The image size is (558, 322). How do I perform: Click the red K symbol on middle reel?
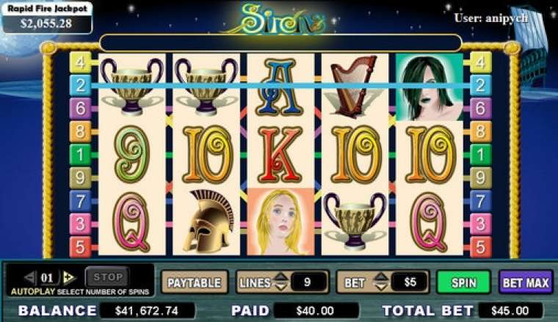[280, 154]
